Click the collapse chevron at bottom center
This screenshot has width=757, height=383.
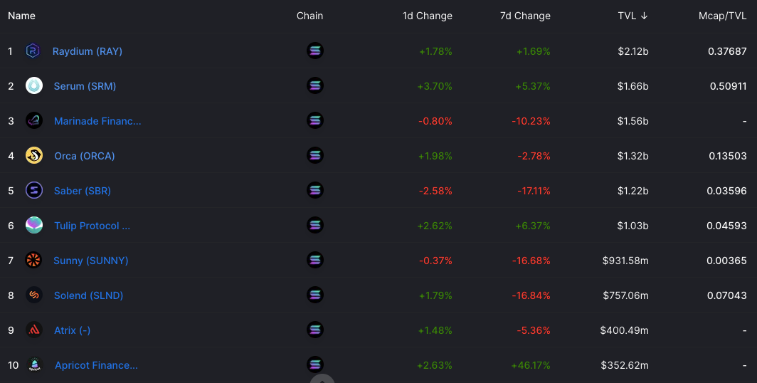(322, 379)
